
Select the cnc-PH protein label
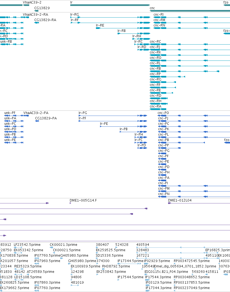[164, 172]
